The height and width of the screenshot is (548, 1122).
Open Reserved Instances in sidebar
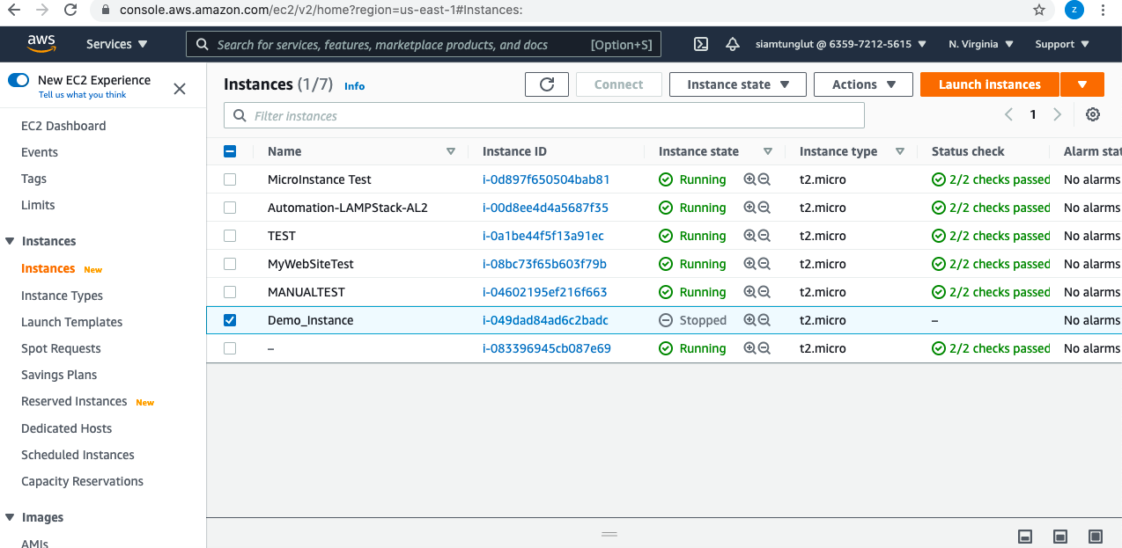coord(74,401)
